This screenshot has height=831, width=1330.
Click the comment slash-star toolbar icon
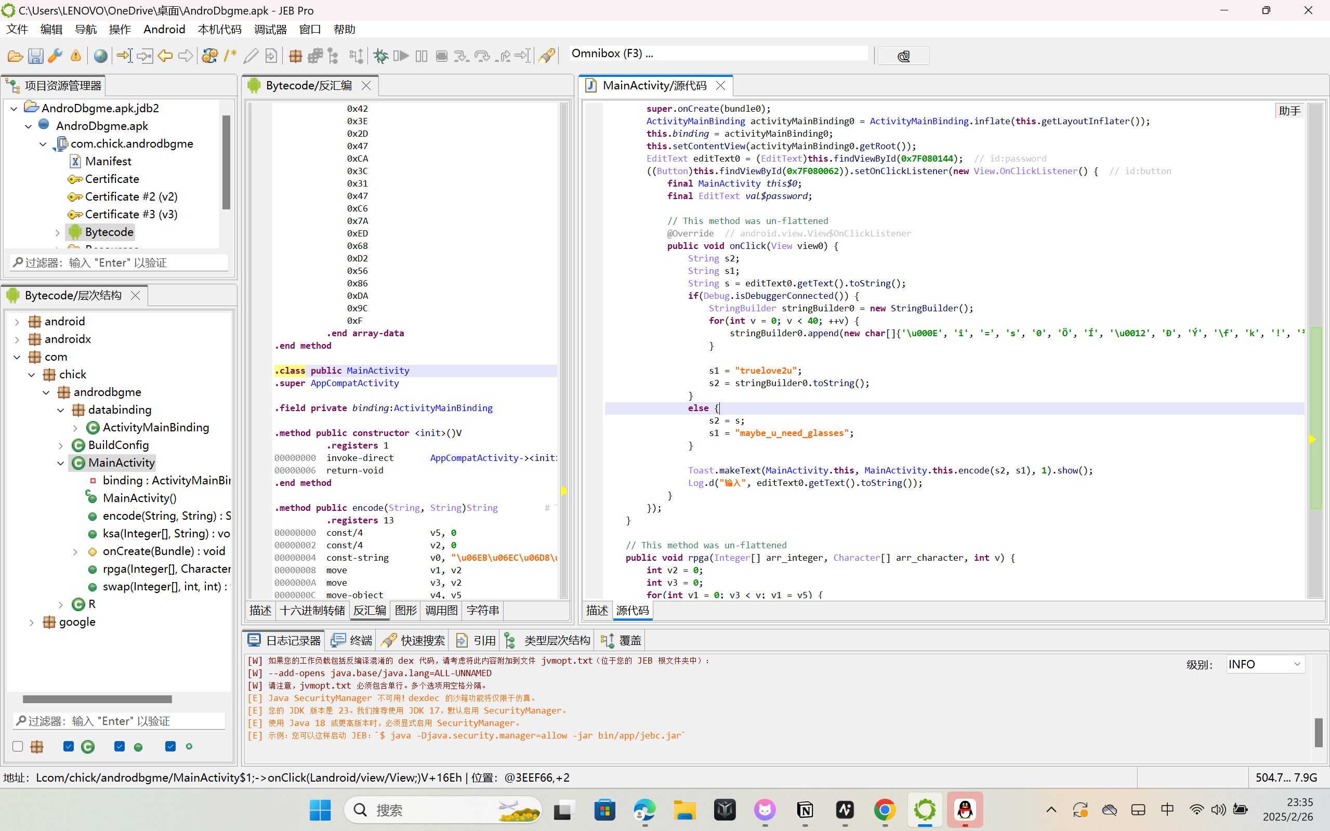click(230, 56)
